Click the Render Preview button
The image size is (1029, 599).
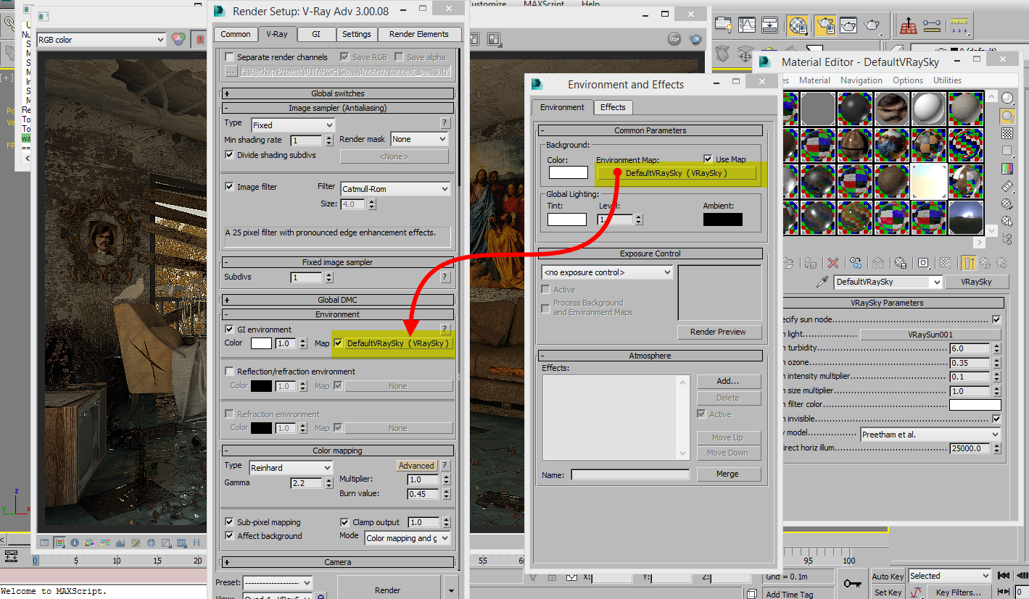tap(719, 332)
